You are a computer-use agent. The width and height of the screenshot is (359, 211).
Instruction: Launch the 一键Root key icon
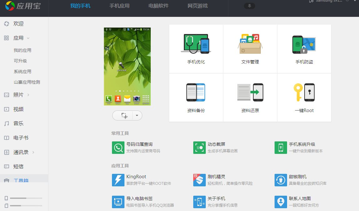(x=304, y=92)
